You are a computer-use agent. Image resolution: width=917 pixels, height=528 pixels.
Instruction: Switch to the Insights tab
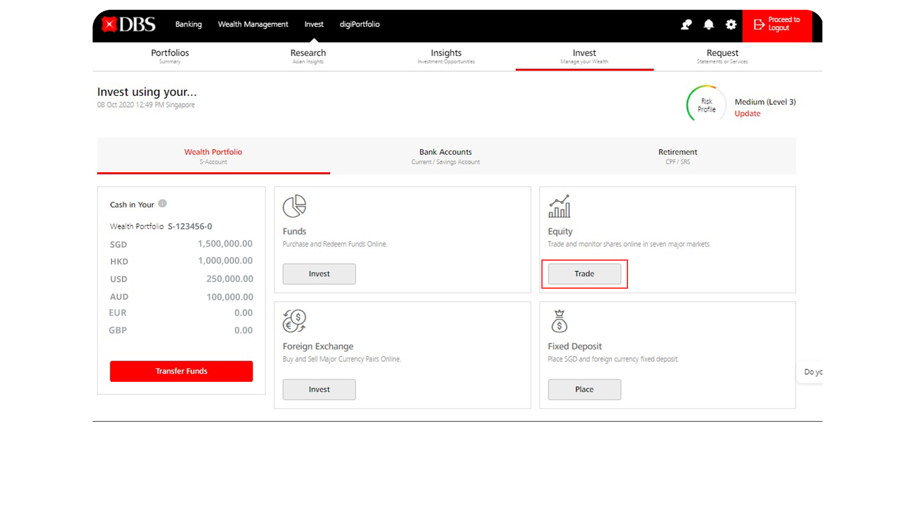coord(446,57)
